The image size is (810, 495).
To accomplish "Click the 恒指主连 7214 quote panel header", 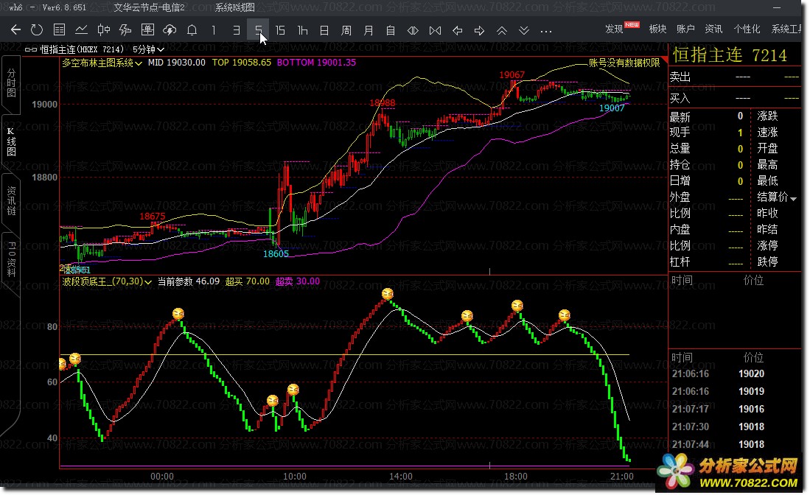I will pos(730,55).
